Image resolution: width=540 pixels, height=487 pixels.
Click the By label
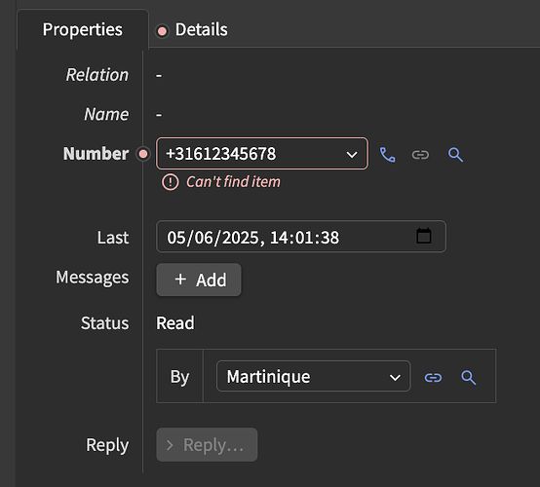(x=179, y=377)
